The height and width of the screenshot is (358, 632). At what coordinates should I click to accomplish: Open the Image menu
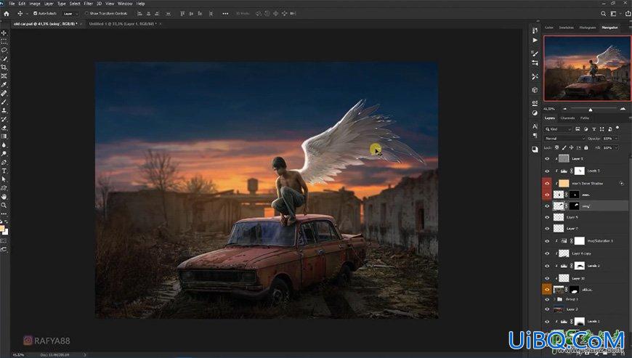(x=35, y=3)
